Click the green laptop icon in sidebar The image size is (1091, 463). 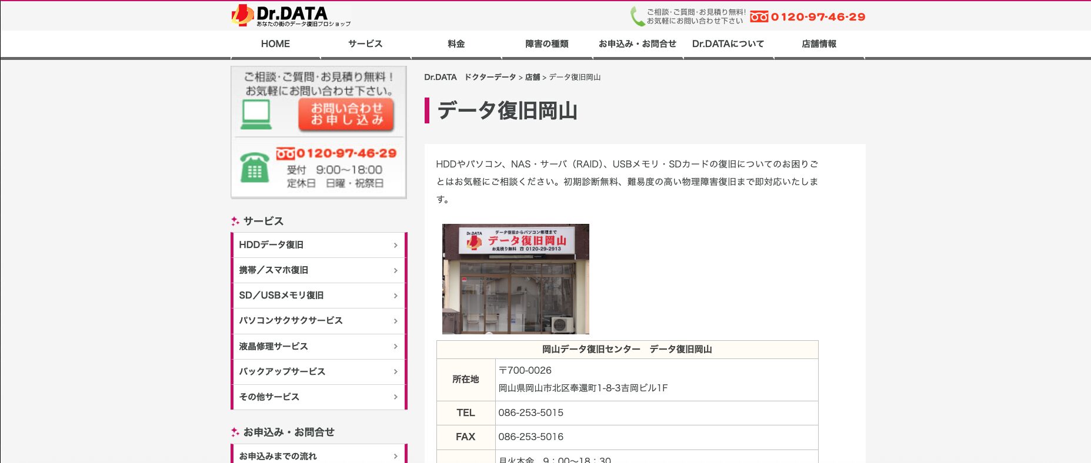point(256,115)
